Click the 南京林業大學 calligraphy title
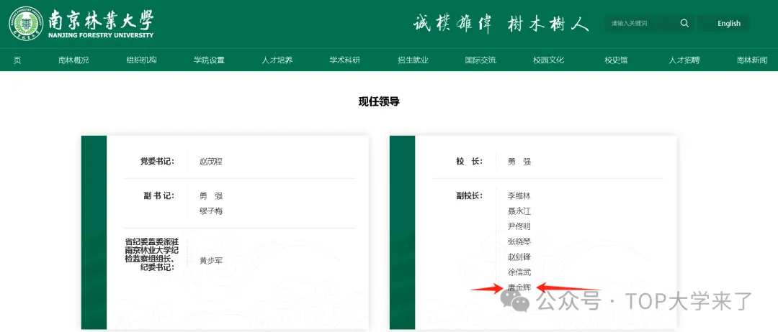778x332 pixels. coord(102,20)
